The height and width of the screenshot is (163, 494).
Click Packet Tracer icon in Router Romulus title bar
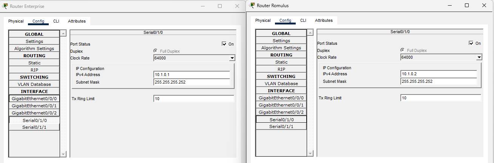252,5
